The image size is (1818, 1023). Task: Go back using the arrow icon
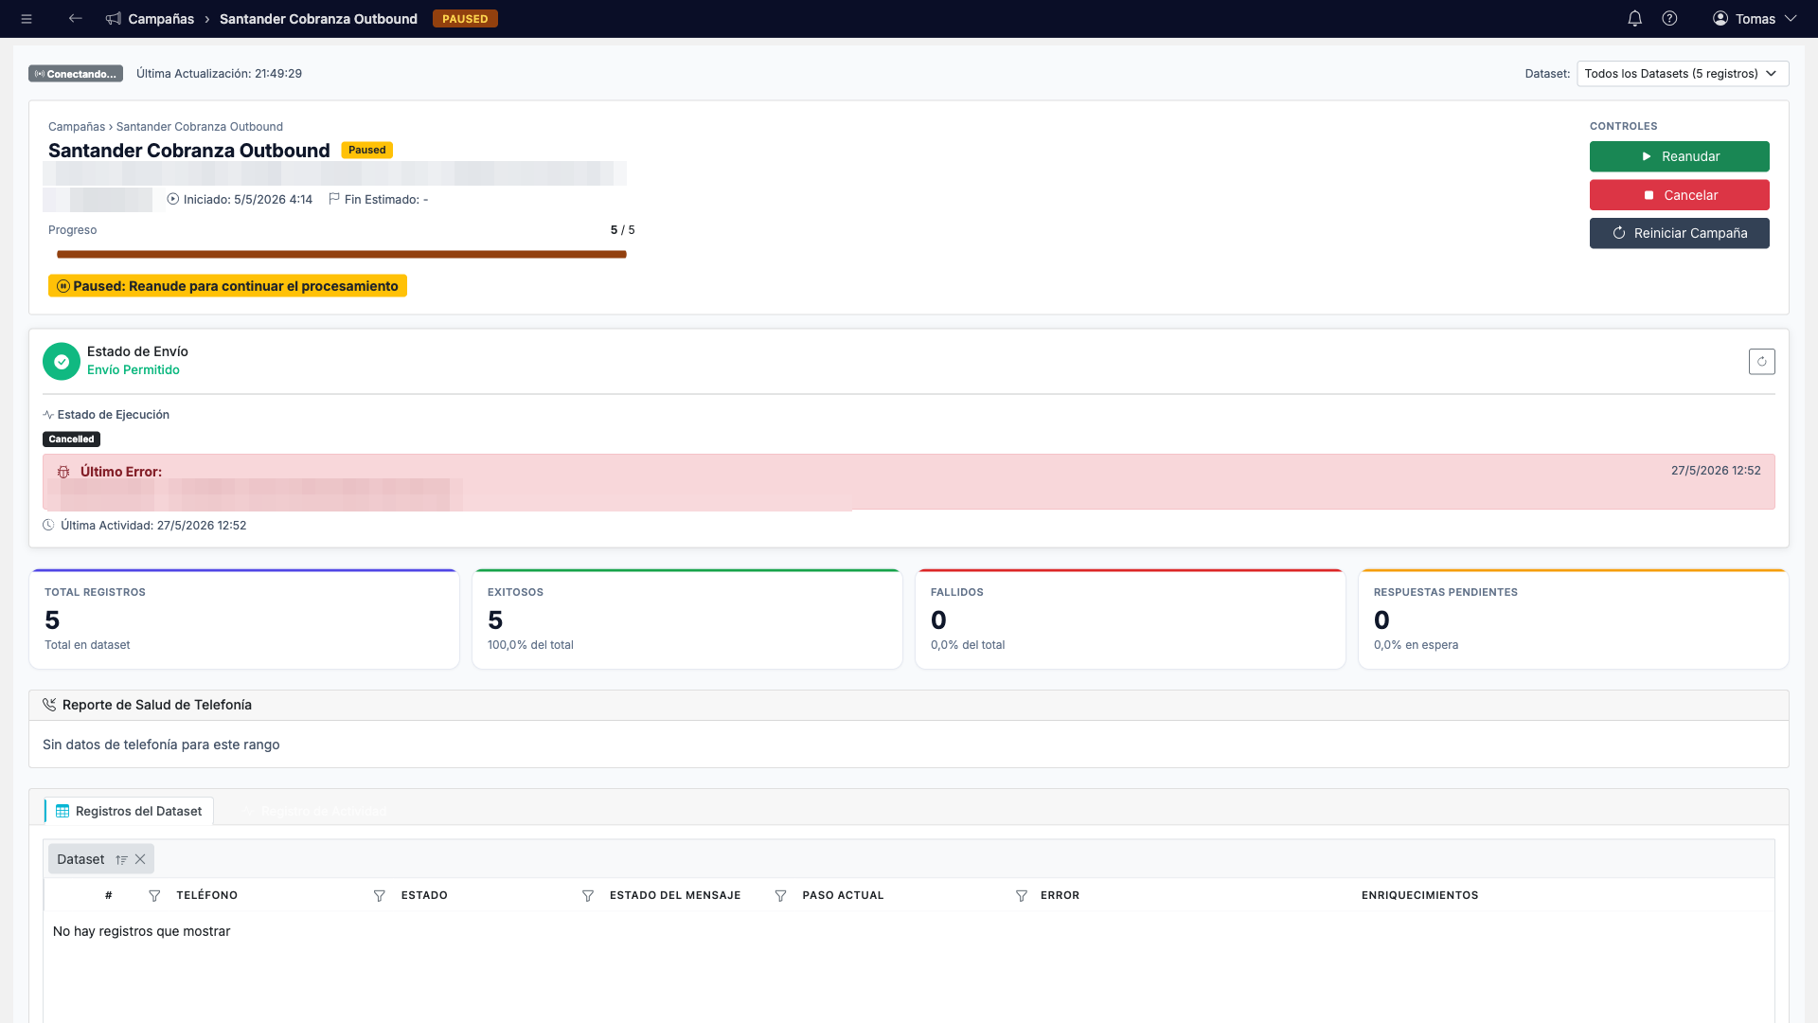pos(76,18)
